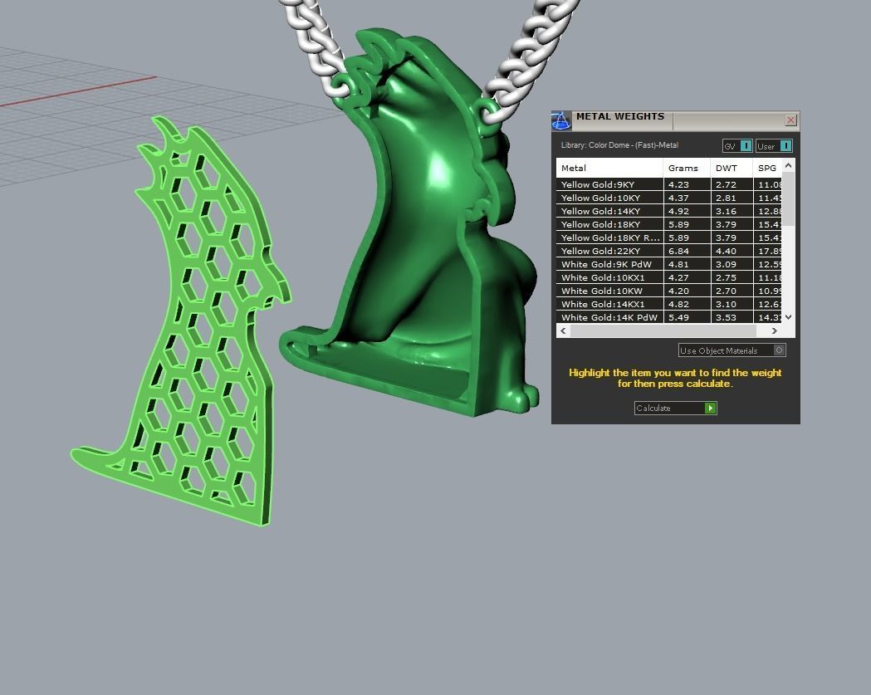Screen dimensions: 871x695
Task: Sort by the DWT column header
Action: (x=732, y=168)
